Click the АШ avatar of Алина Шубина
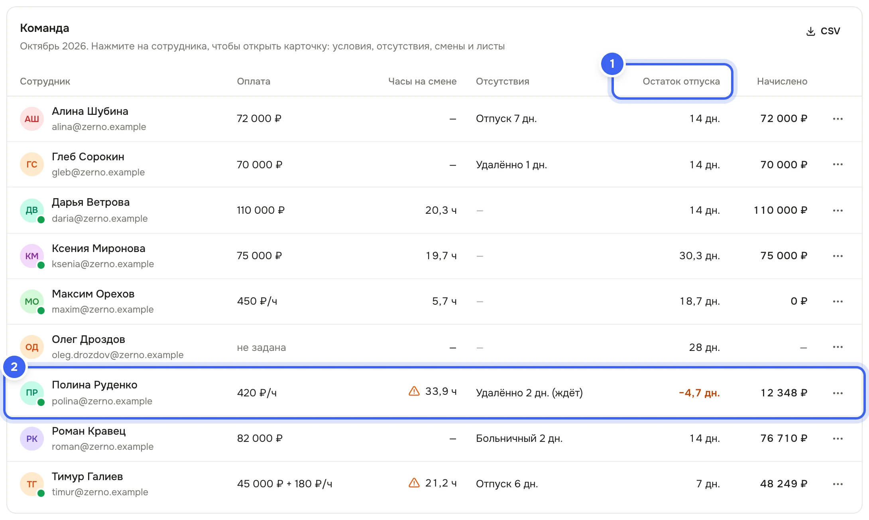Screen dimensions: 869x520 point(32,119)
